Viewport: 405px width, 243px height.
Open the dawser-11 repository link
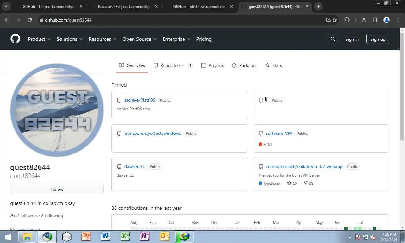[134, 166]
